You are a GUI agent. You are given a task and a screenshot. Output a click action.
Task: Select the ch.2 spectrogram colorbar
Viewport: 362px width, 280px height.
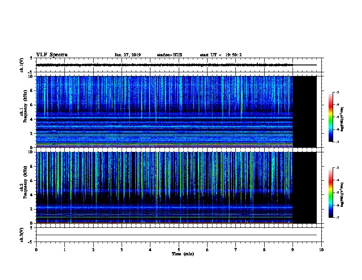(330, 193)
